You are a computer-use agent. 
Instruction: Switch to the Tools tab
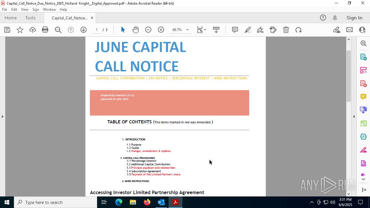(x=30, y=18)
